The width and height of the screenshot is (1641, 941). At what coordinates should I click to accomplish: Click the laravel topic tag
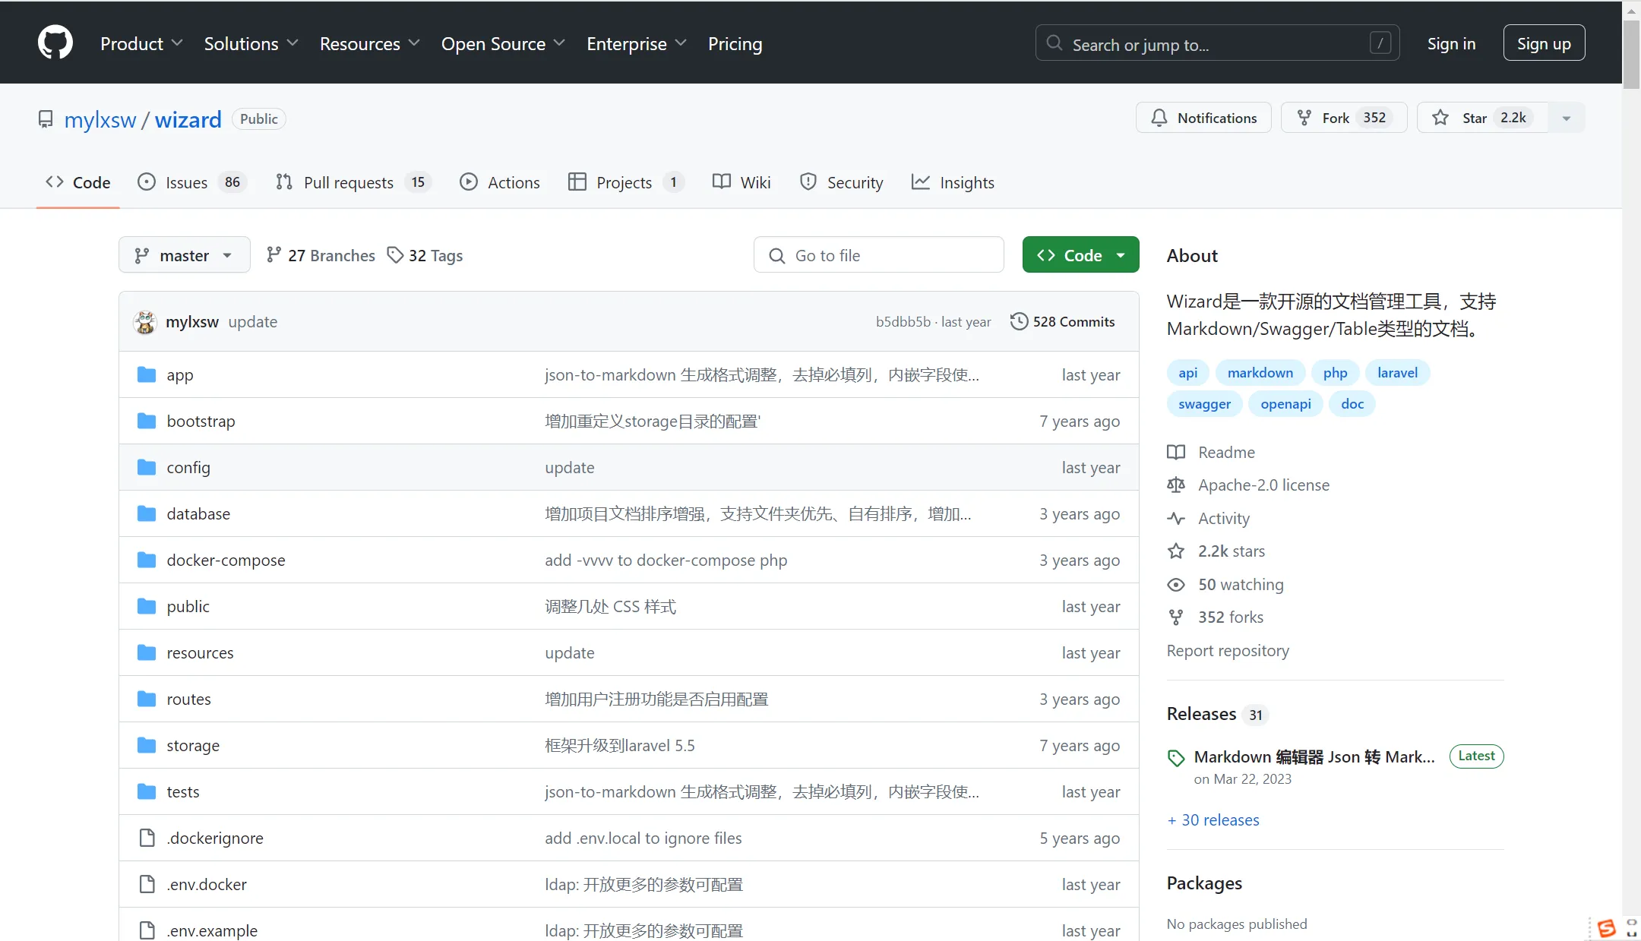point(1397,372)
